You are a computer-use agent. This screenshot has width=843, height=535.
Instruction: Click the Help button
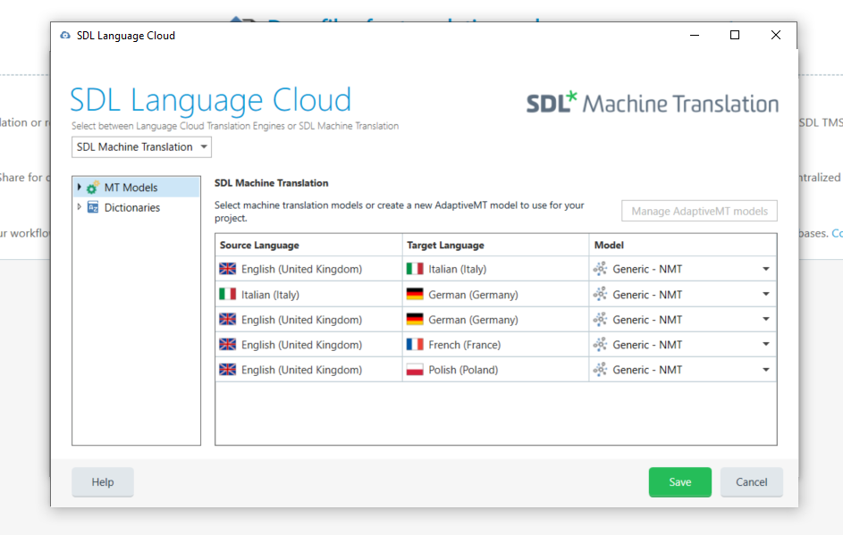103,481
